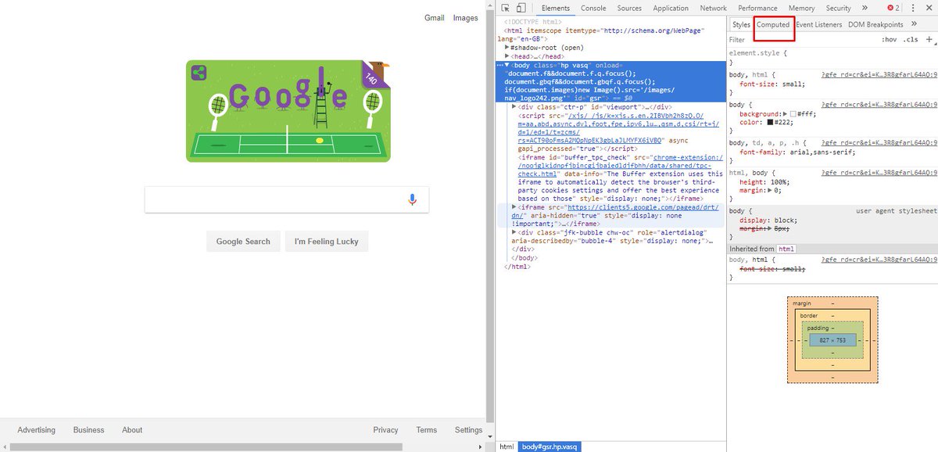Go to the Network tab
This screenshot has width=938, height=452.
coord(713,8)
